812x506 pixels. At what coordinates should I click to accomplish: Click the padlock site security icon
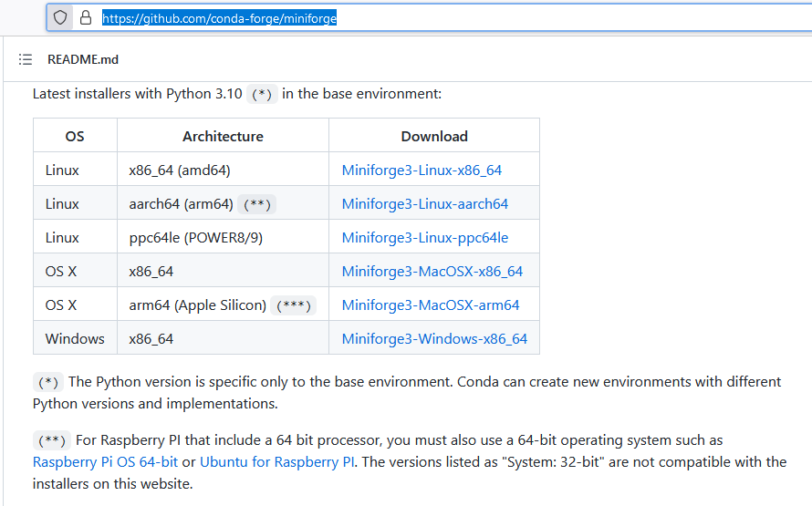click(86, 18)
